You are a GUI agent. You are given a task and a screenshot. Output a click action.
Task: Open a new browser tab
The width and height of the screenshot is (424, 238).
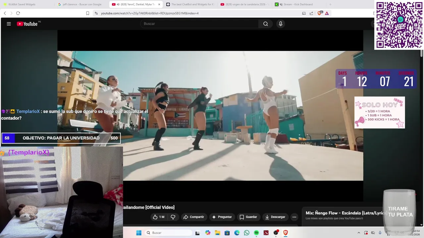pos(330,4)
